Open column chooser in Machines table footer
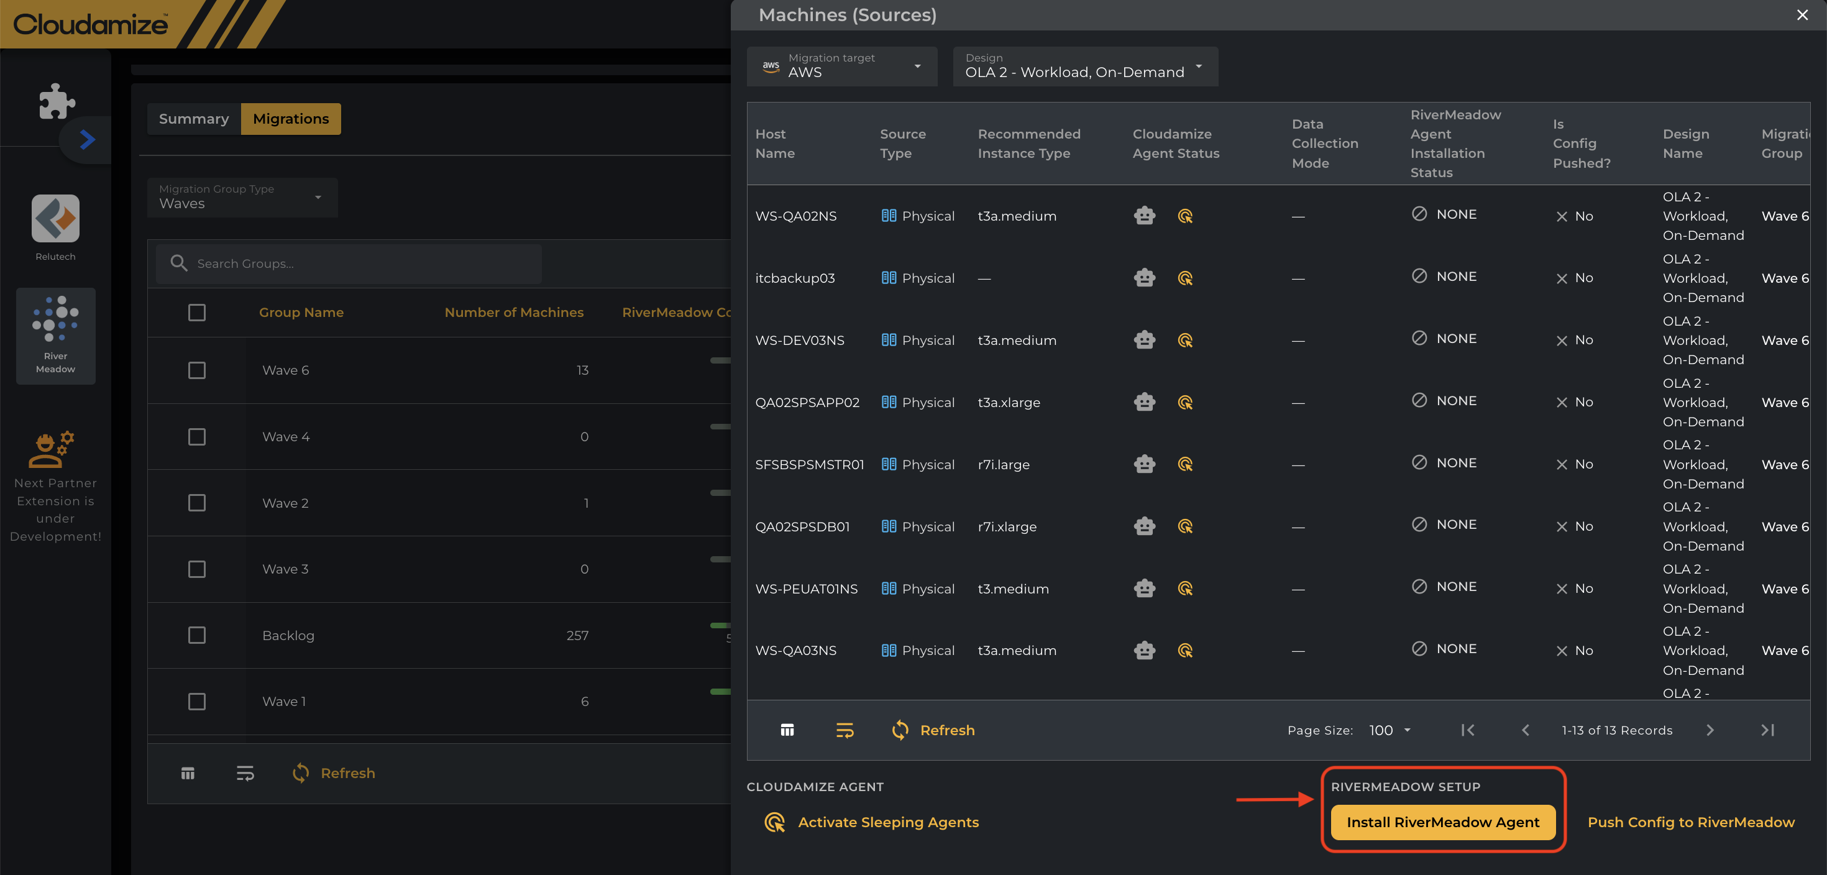The image size is (1827, 875). (x=787, y=730)
